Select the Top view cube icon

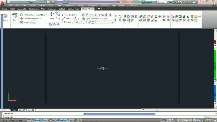pyautogui.click(x=14, y=16)
